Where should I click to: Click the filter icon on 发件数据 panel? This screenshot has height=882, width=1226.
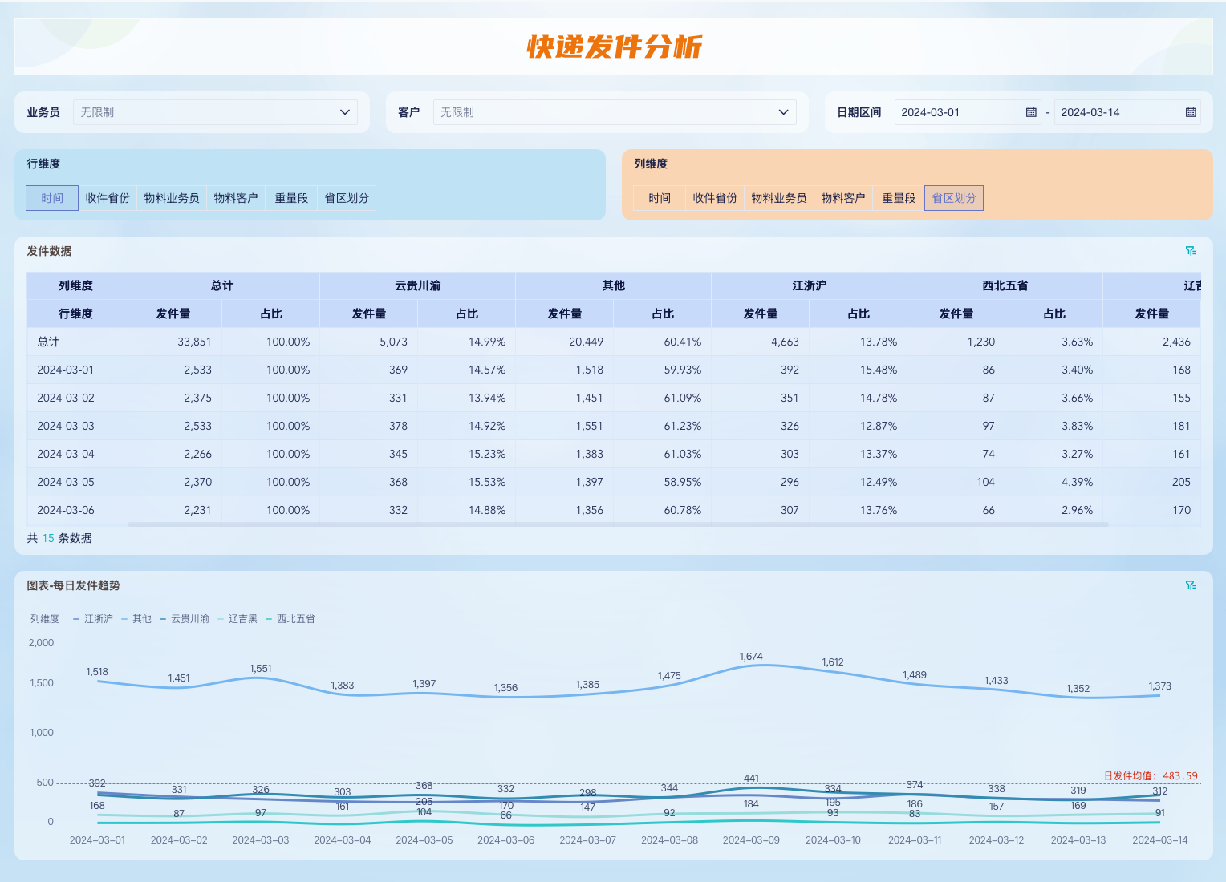point(1191,250)
